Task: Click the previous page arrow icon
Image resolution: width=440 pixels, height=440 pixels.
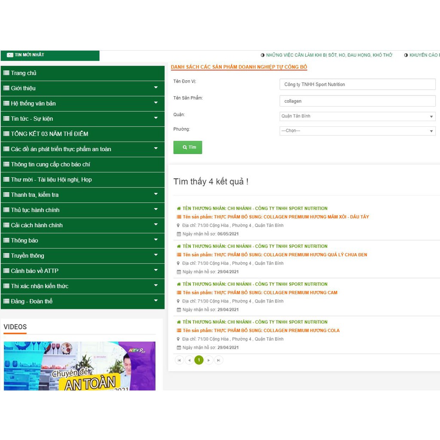Action: click(189, 360)
